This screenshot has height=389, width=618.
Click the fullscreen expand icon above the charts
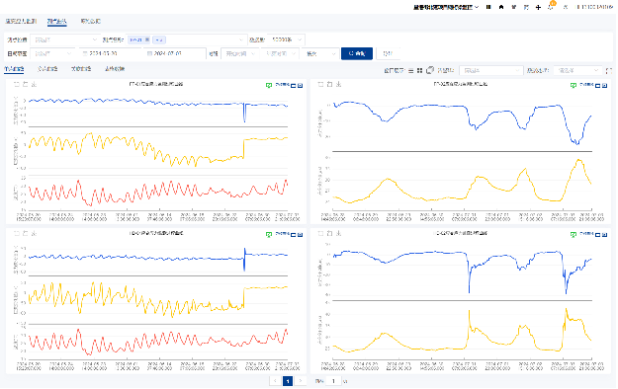click(610, 71)
